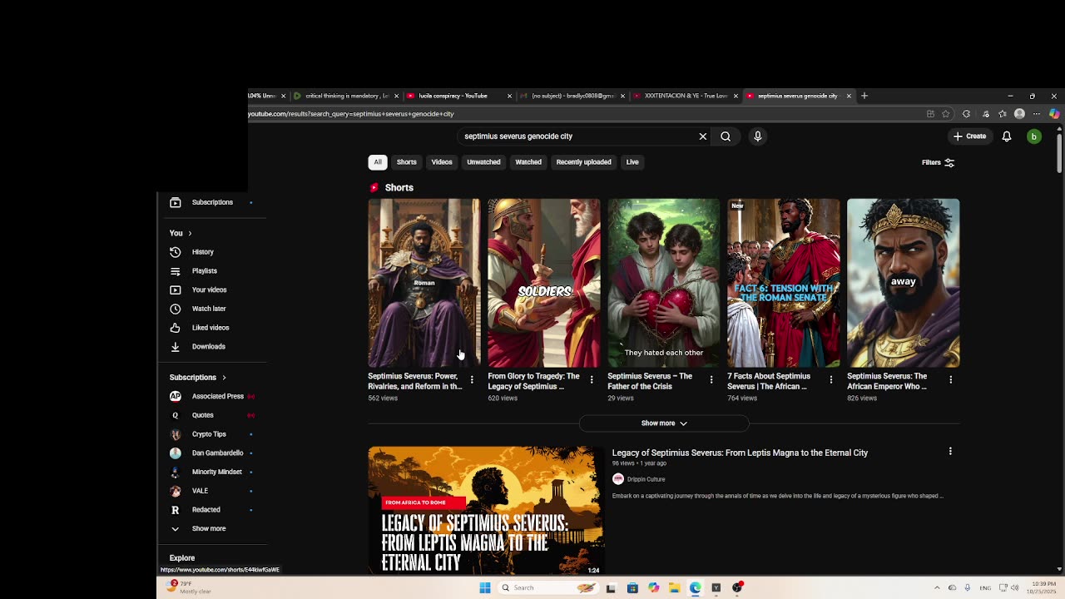Click the search query input field
Screen dimensions: 1065x599
coord(574,136)
